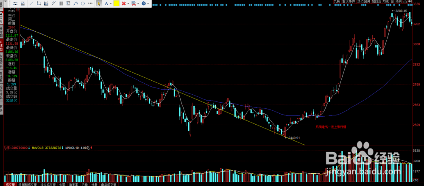424x186 pixels.
Task: Click the 最高价 value 3231.58
Action: point(12,44)
